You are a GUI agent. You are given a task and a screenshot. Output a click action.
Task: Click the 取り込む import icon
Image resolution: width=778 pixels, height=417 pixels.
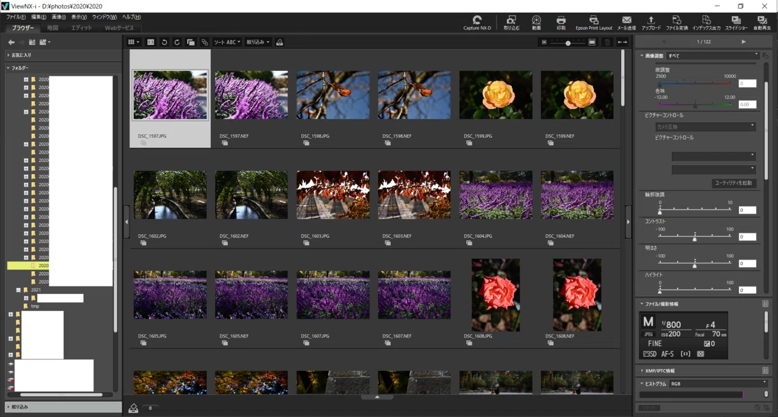pyautogui.click(x=511, y=23)
